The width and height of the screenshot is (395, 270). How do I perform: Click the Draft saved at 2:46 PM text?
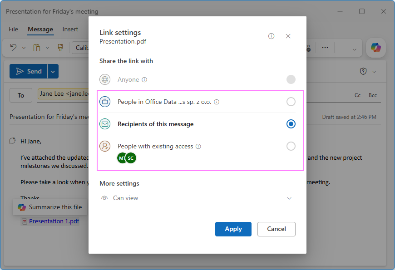click(349, 117)
